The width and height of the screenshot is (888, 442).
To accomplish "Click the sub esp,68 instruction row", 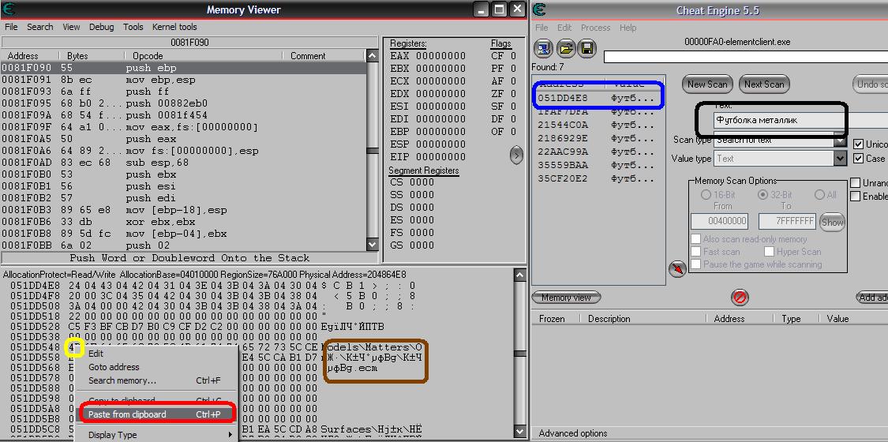I will 183,163.
